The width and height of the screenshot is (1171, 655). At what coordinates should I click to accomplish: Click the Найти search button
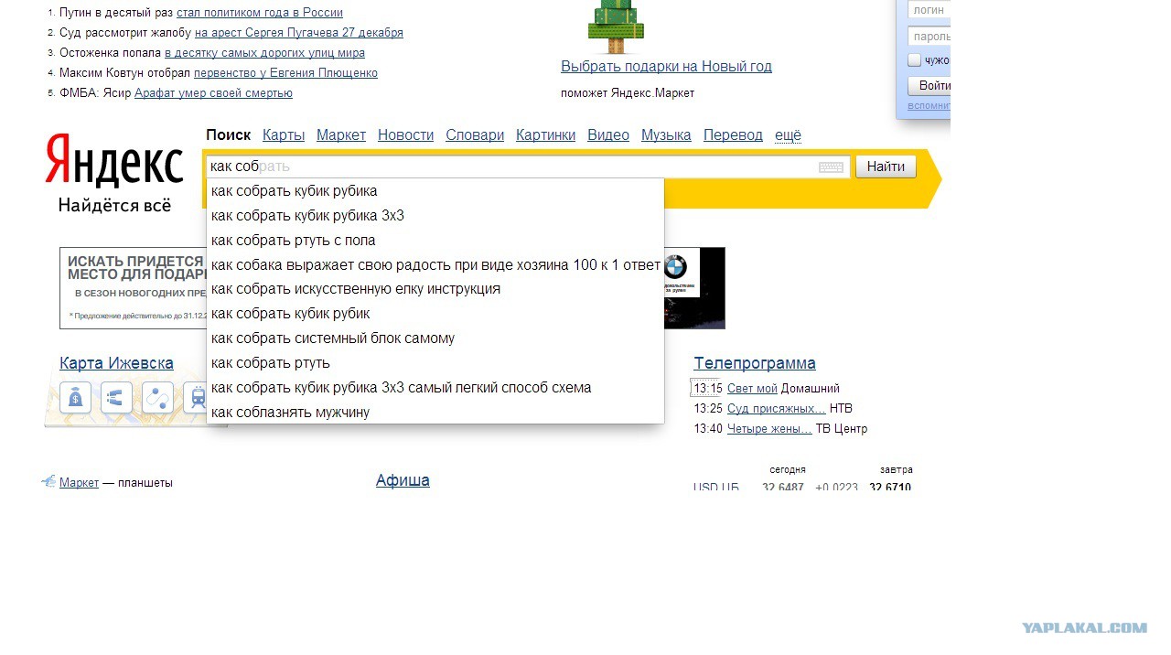[x=886, y=166]
